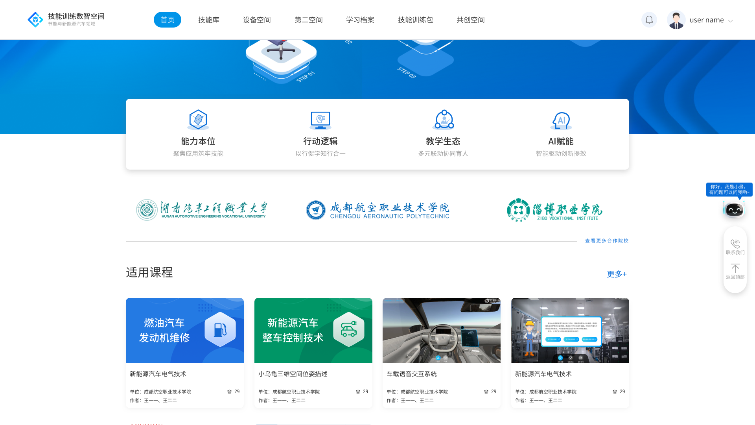This screenshot has width=755, height=425.
Task: Click the 成都航空职业技术学院 logo
Action: (x=377, y=210)
